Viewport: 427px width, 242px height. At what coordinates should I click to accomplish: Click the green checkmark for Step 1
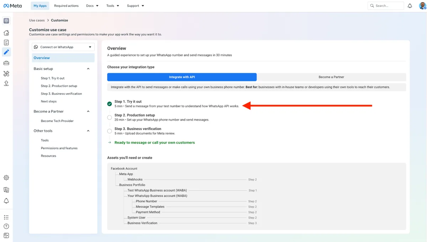(x=110, y=104)
